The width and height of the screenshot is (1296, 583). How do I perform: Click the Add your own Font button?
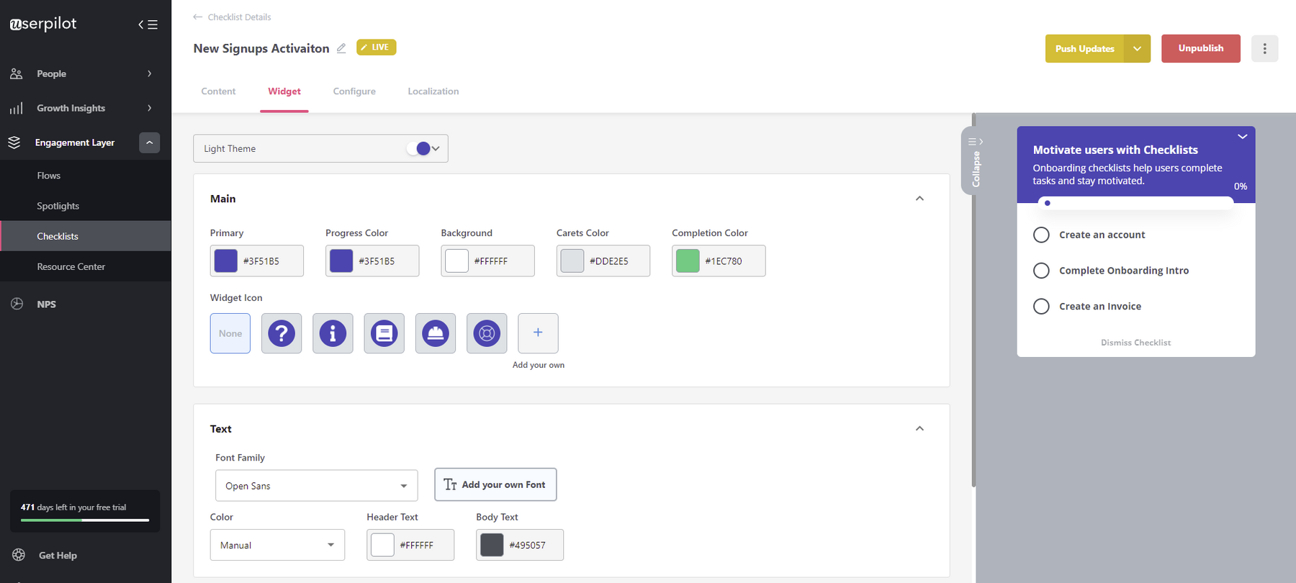click(495, 484)
